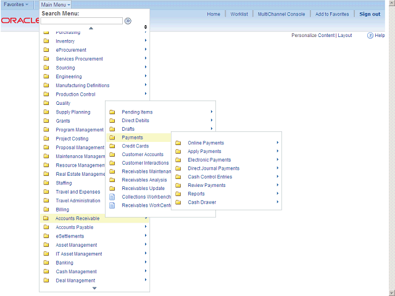Expand the Apply Payments submenu
This screenshot has height=296, width=395.
pyautogui.click(x=204, y=152)
